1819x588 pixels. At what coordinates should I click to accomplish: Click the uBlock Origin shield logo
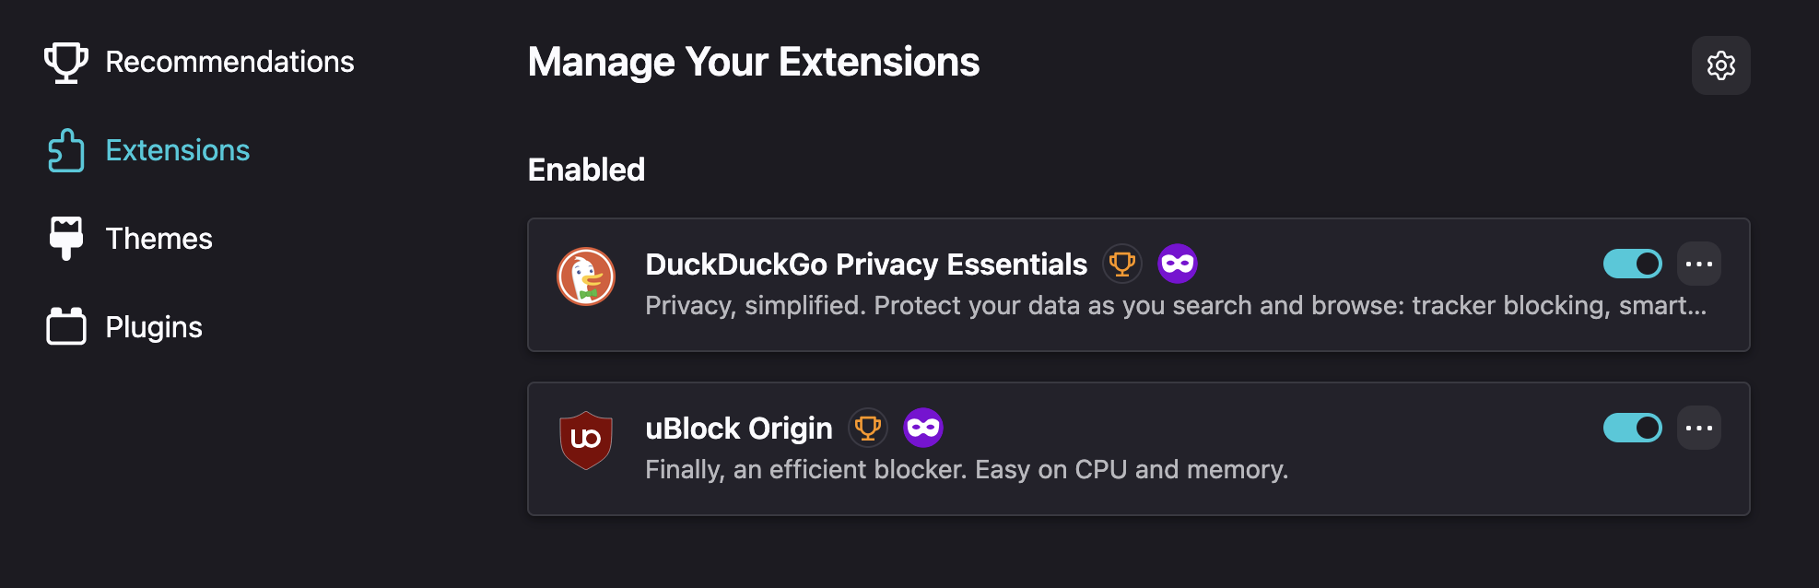[x=586, y=440]
